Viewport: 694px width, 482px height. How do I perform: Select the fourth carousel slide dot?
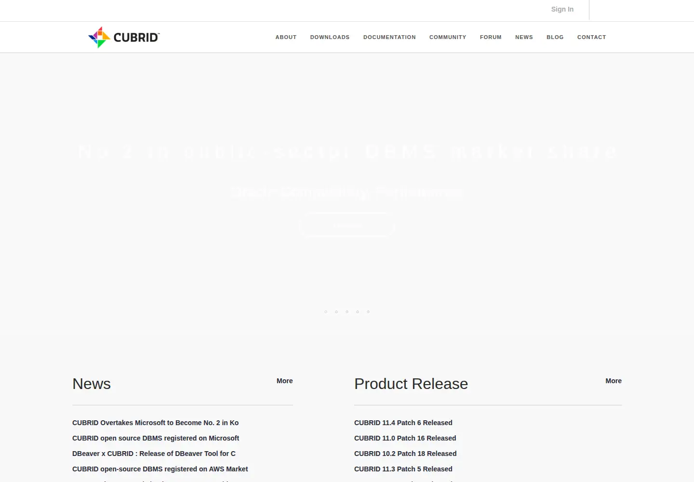tap(358, 312)
